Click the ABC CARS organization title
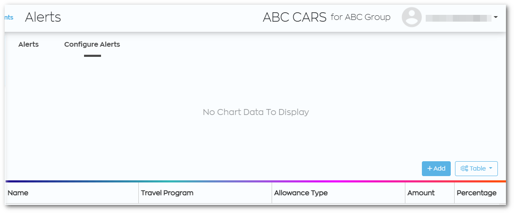Screen dimensions: 514x213 (295, 17)
